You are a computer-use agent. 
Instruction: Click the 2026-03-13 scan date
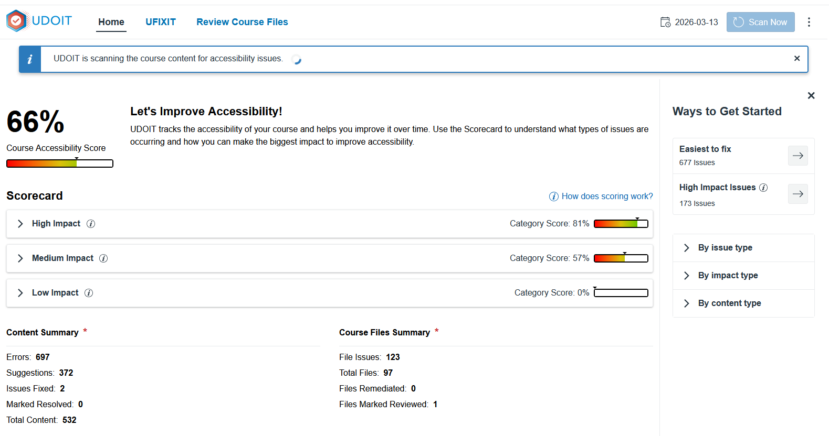(696, 22)
